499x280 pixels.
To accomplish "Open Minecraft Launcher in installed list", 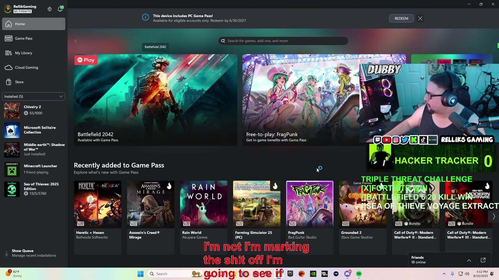I will [x=34, y=169].
